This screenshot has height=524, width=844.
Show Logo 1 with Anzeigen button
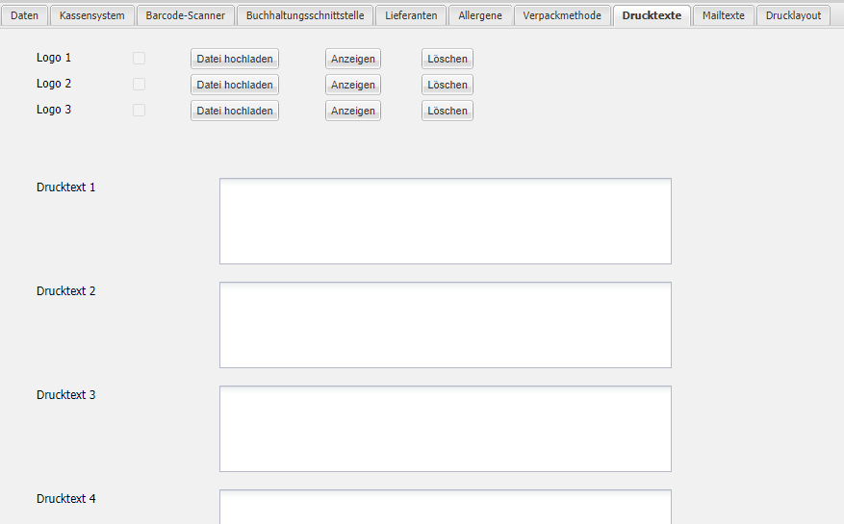(353, 59)
